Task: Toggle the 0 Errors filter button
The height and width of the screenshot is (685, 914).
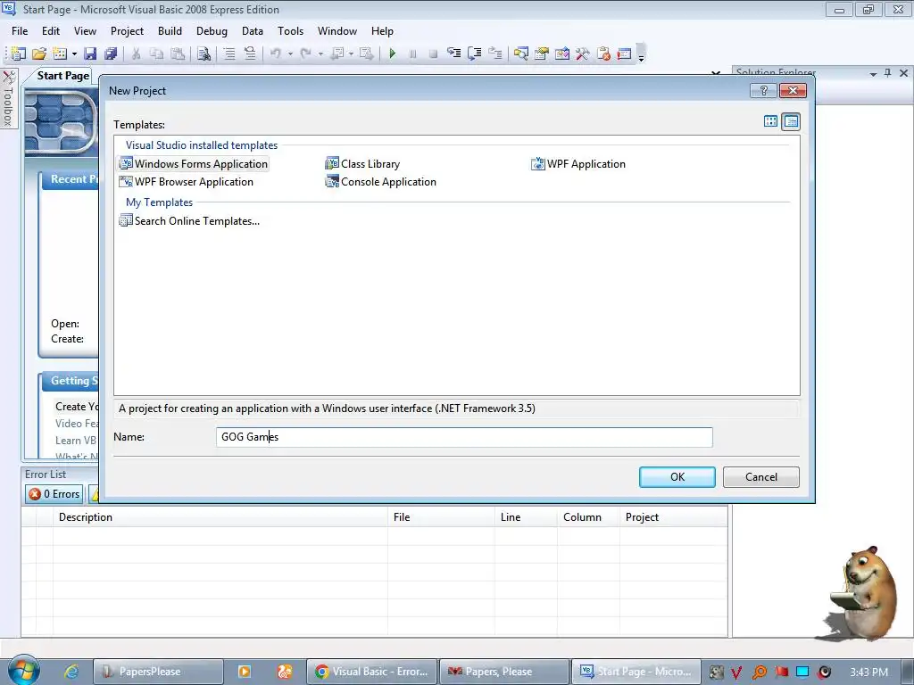Action: click(x=54, y=494)
